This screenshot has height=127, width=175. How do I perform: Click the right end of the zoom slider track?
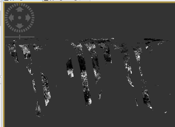[34, 37]
